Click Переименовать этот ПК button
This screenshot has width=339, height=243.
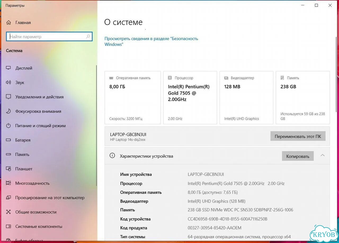click(x=298, y=136)
